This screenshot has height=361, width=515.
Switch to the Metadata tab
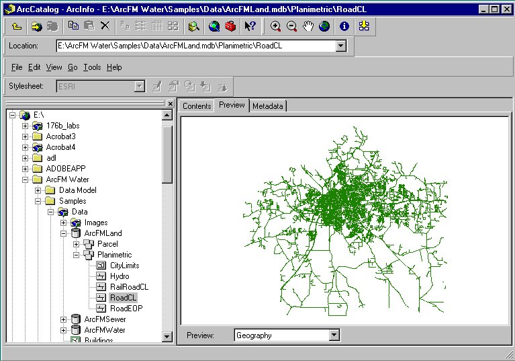[268, 106]
